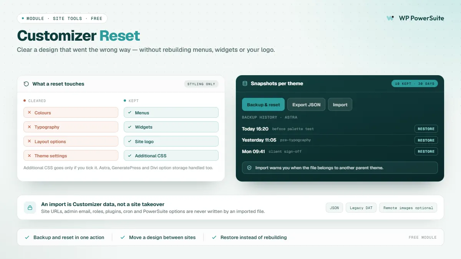Click the database icon beside Snapshots per theme
The image size is (461, 259).
245,83
